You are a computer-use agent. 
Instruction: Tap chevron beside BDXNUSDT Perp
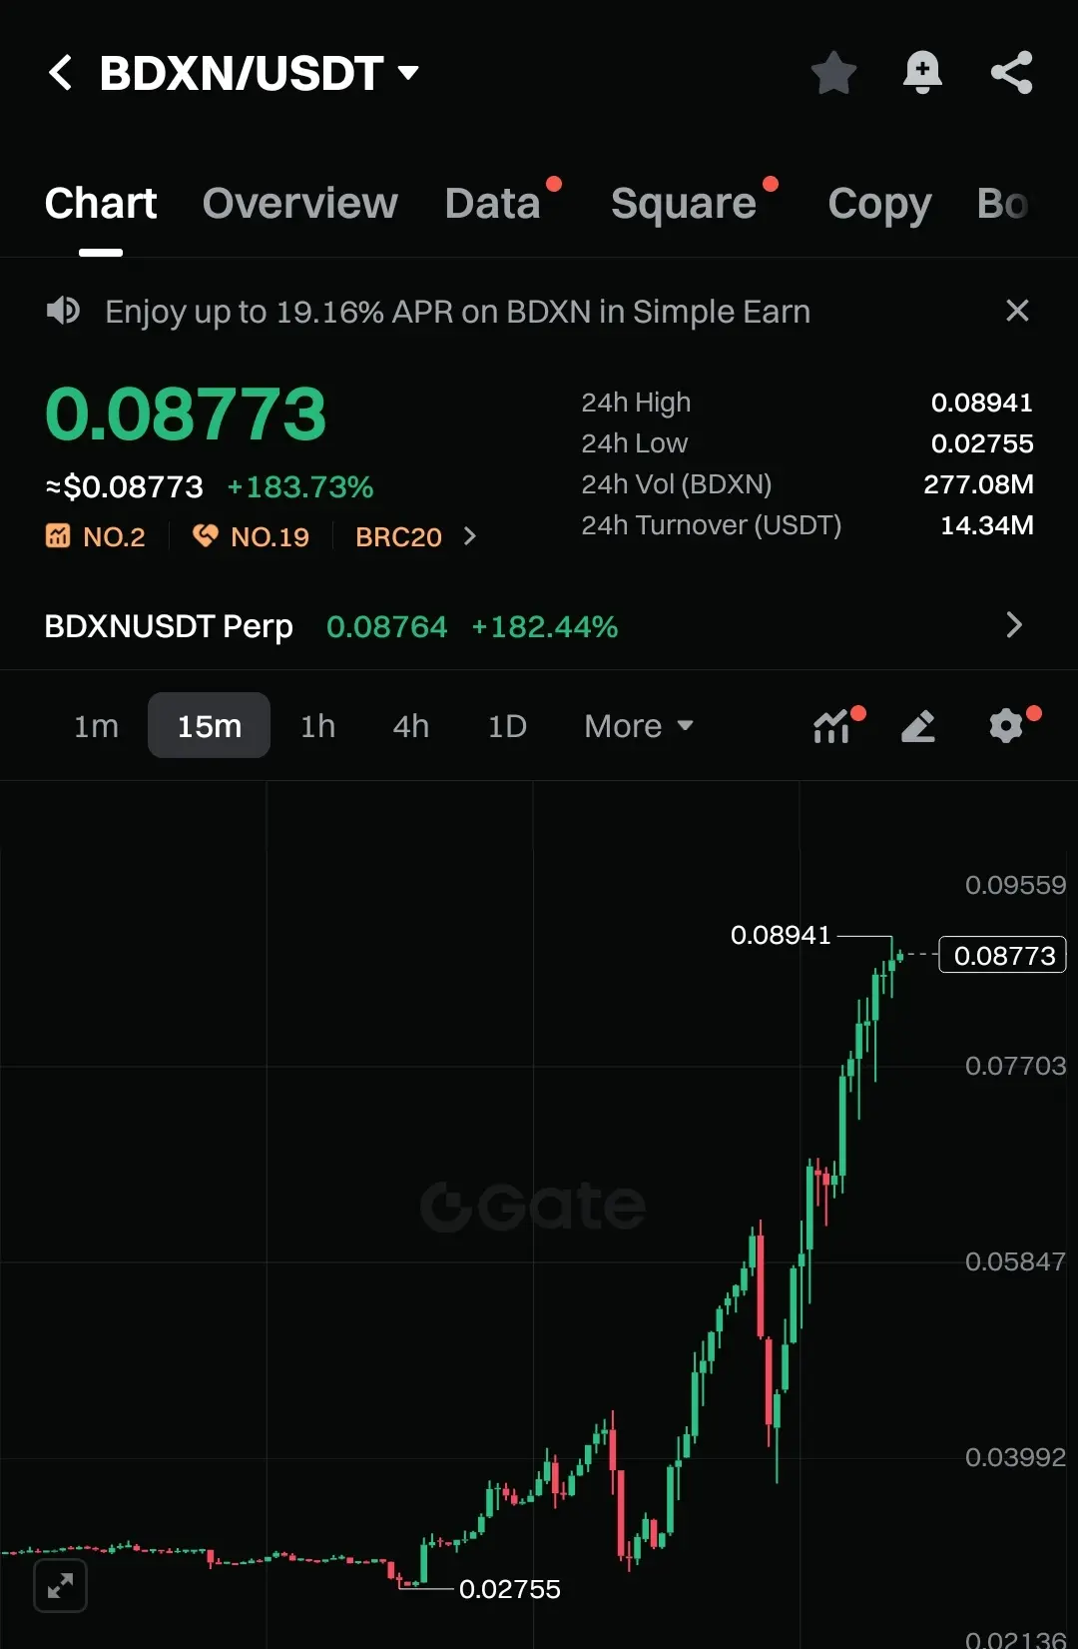pos(1014,625)
